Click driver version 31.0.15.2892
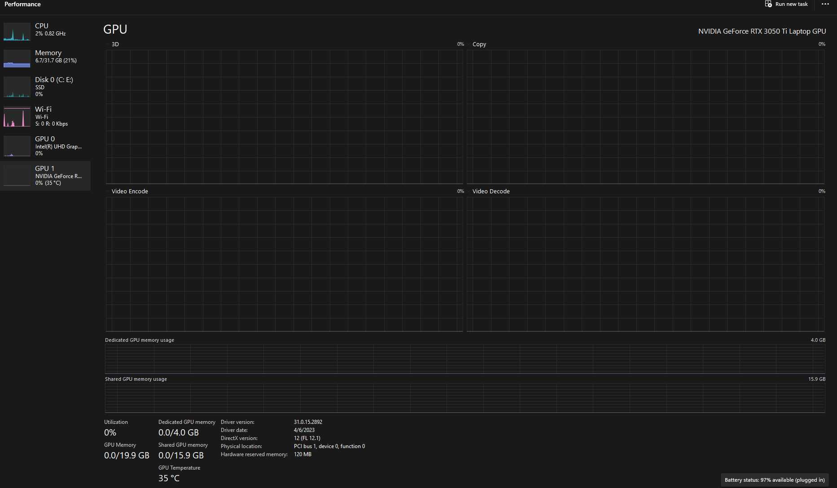This screenshot has height=488, width=837. pyautogui.click(x=308, y=422)
